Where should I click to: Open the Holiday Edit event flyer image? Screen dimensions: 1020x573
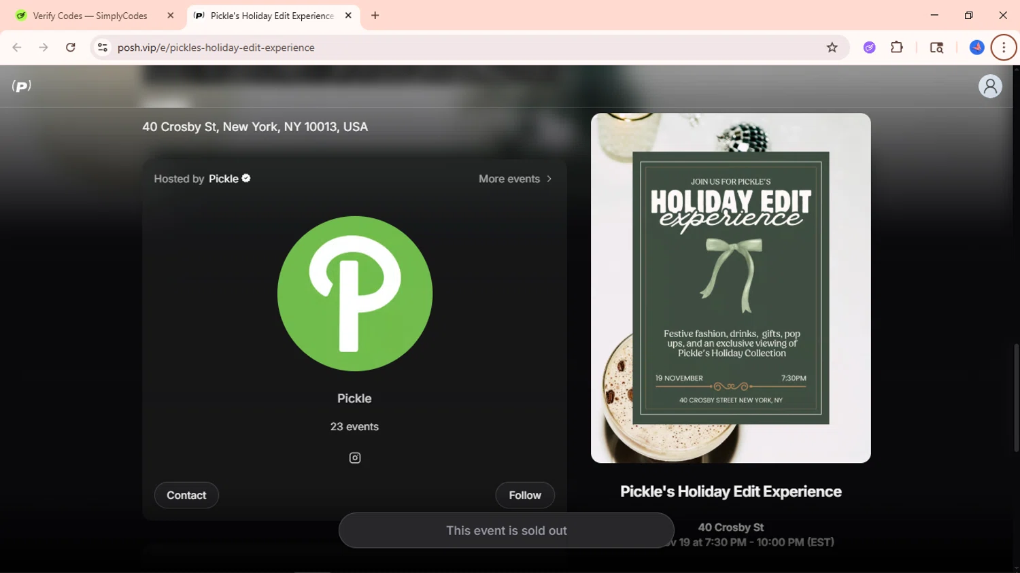(731, 288)
